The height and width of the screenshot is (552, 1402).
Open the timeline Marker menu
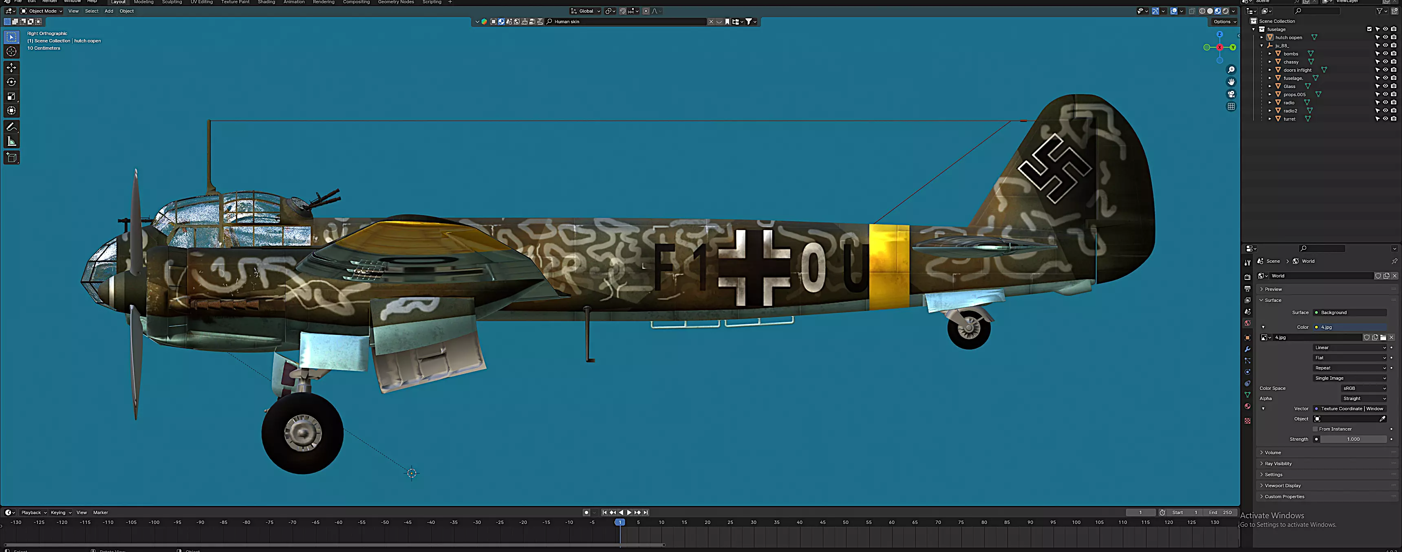pos(101,512)
